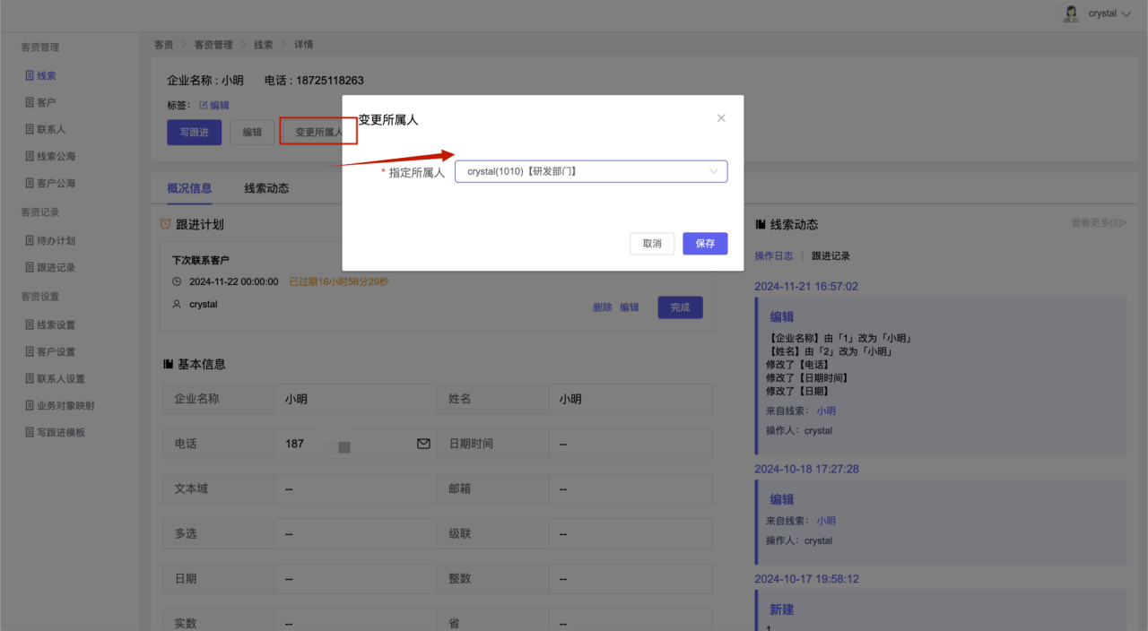The image size is (1148, 631).
Task: Click the 下次联系客户 plan title
Action: (201, 260)
